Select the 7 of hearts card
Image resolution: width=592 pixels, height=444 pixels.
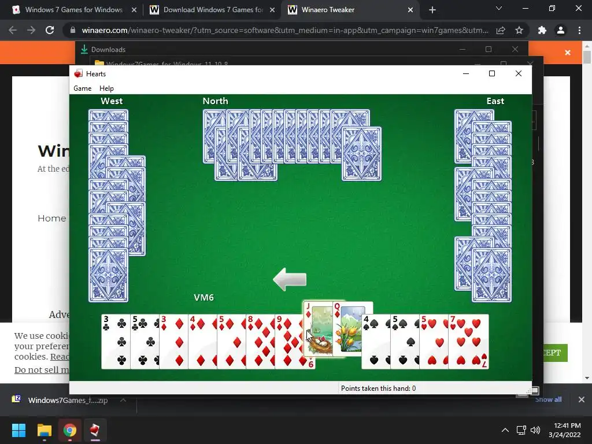[x=468, y=341]
